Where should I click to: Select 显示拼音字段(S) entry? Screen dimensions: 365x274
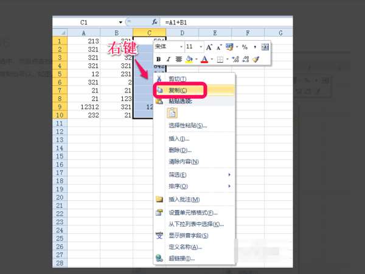(194, 236)
